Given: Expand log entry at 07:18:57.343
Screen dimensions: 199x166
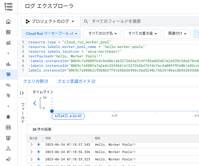Looking at the screenshot, I should coord(32,145).
